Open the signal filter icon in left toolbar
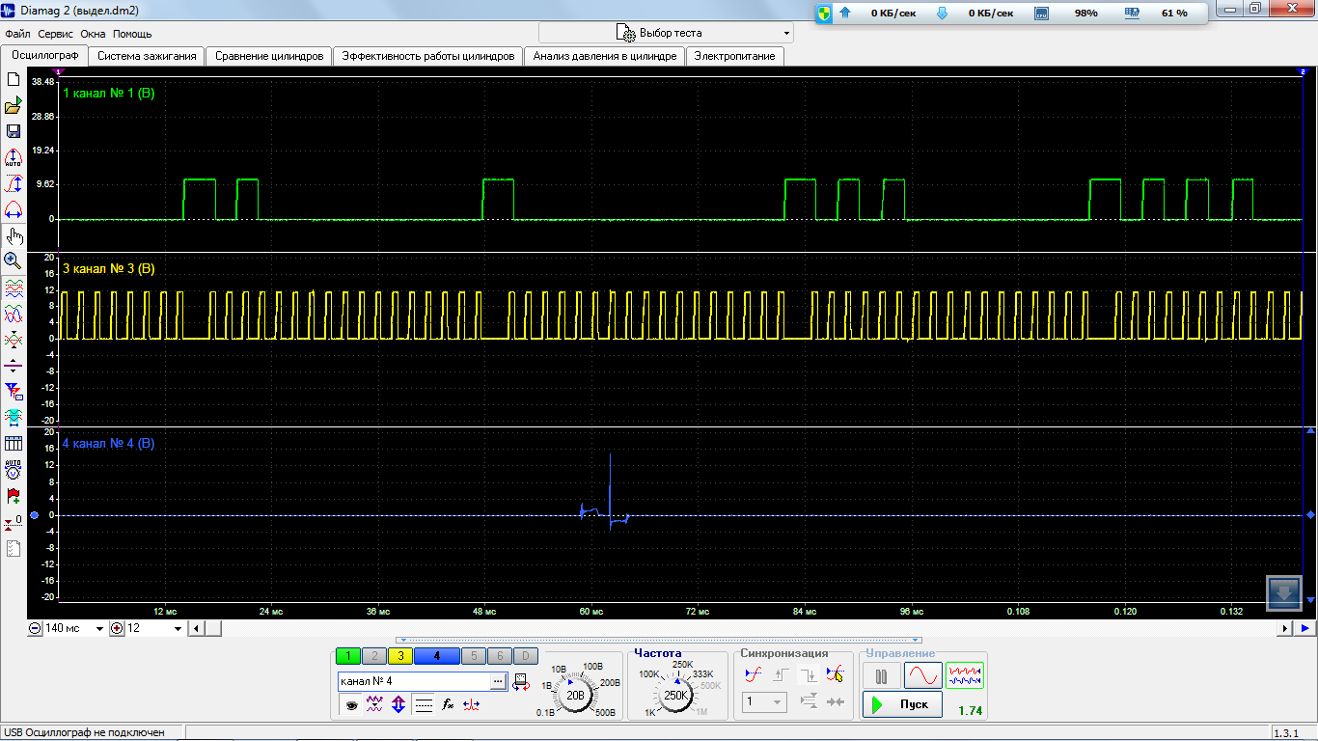The width and height of the screenshot is (1318, 741). click(x=14, y=392)
